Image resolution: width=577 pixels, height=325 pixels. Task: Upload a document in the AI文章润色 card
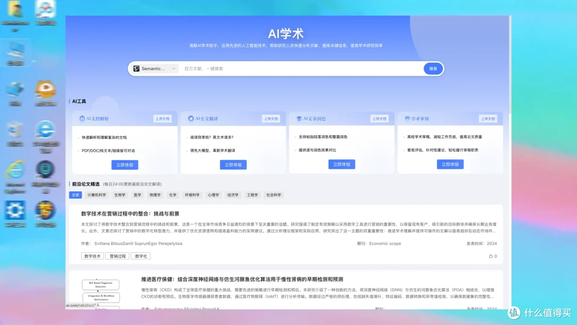coord(379,119)
